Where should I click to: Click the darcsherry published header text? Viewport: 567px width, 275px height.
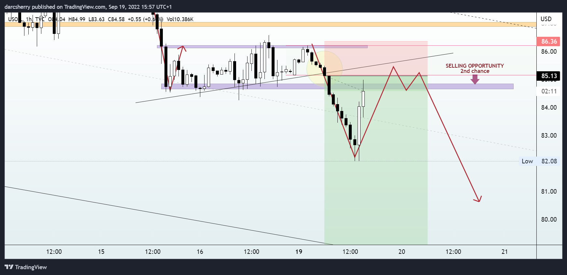[88, 7]
